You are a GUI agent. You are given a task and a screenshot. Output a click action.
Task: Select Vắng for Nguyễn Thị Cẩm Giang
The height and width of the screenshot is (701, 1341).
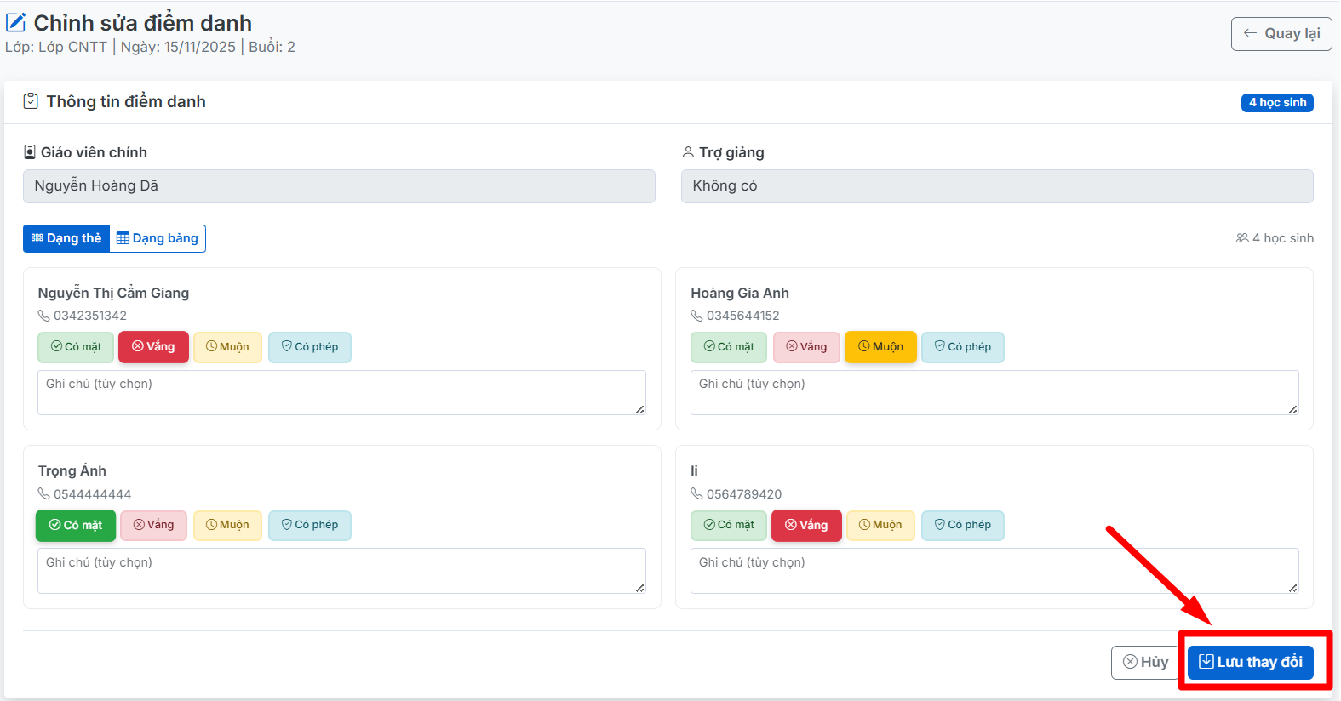click(x=153, y=347)
